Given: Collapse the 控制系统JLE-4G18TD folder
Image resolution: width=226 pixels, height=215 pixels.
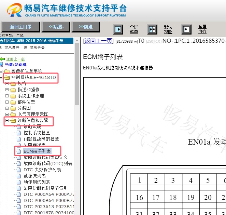Looking at the screenshot, I should 1,78.
